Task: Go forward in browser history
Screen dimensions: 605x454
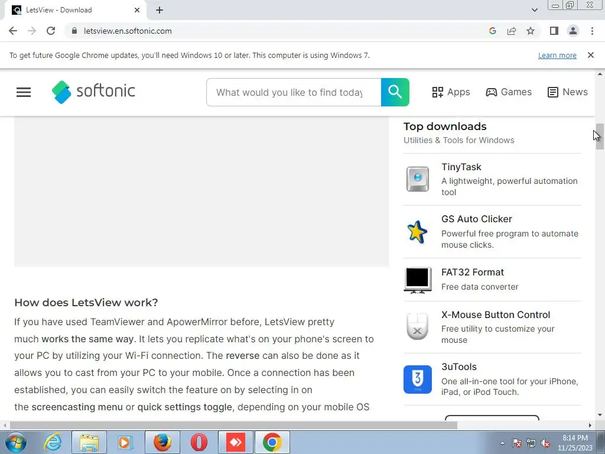Action: click(32, 31)
